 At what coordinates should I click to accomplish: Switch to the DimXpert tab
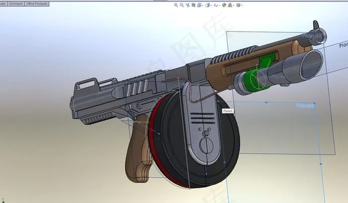point(16,4)
